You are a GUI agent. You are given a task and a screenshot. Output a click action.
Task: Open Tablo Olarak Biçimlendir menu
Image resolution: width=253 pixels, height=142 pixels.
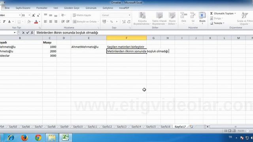point(159,19)
